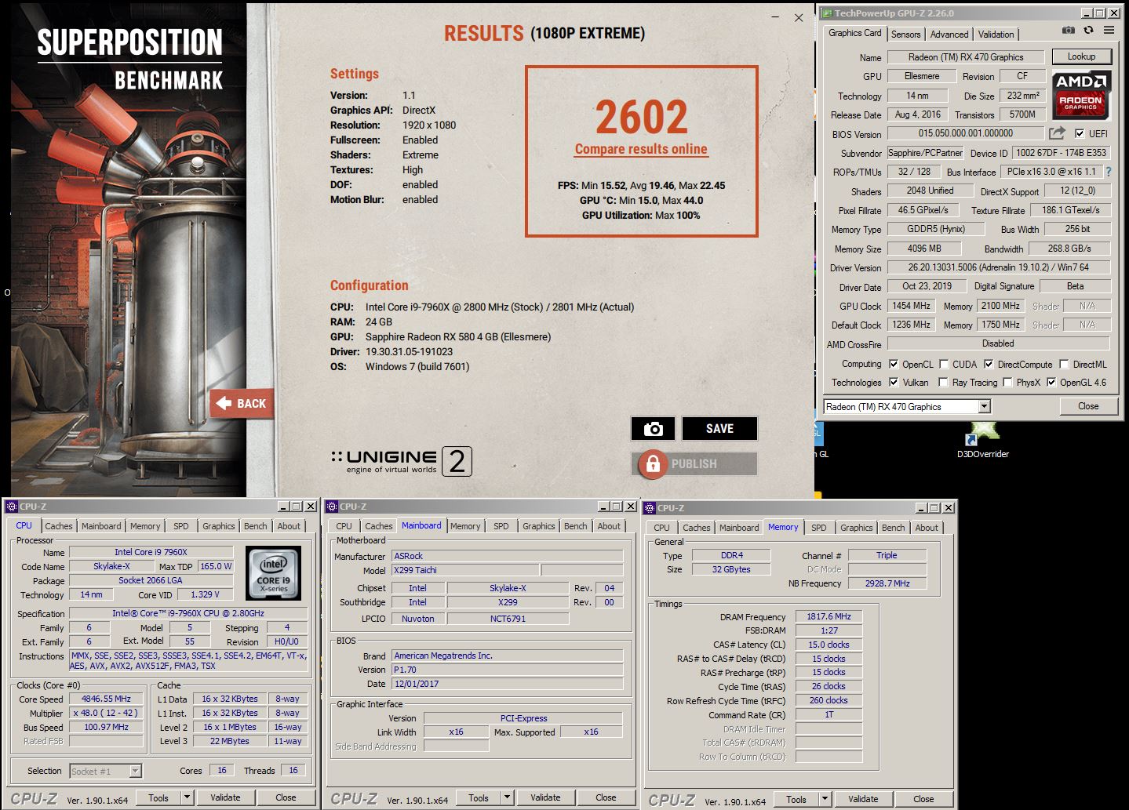This screenshot has width=1129, height=810.
Task: Click the Core Speed value 4846.55 MHz
Action: tap(107, 699)
